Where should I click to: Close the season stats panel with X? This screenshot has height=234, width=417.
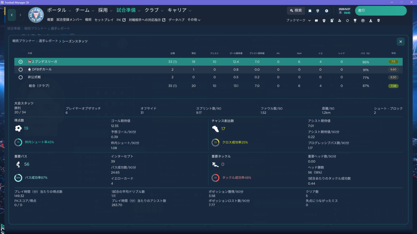point(401,42)
